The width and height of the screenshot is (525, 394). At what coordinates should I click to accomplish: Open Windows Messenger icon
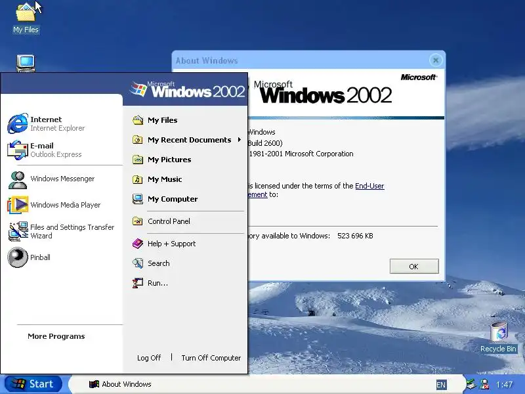[18, 180]
